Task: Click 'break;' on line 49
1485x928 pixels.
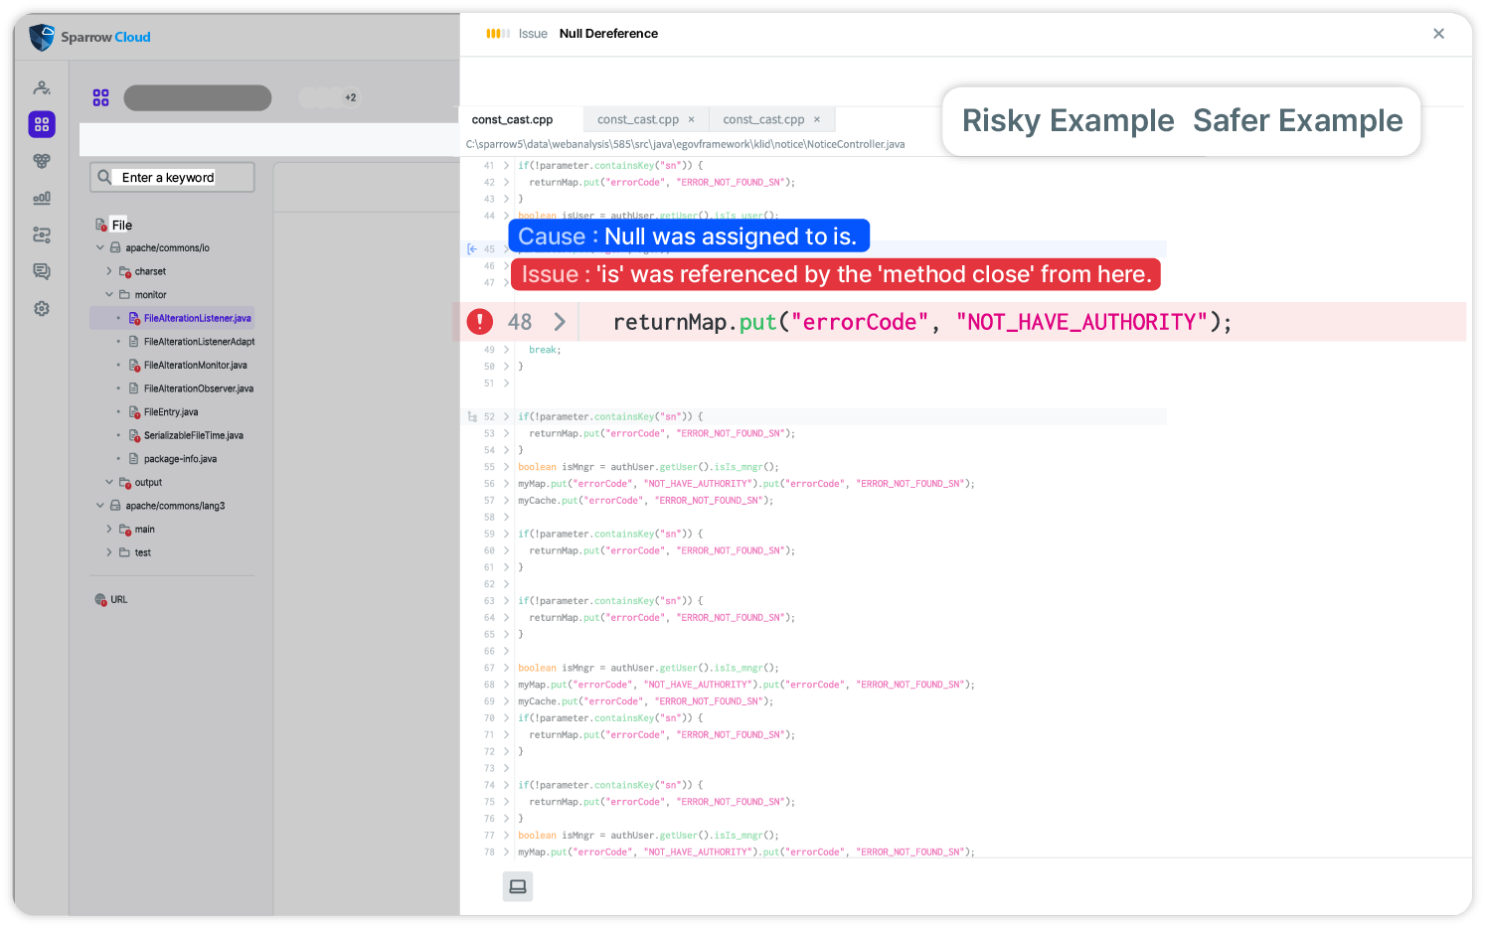Action: point(545,350)
